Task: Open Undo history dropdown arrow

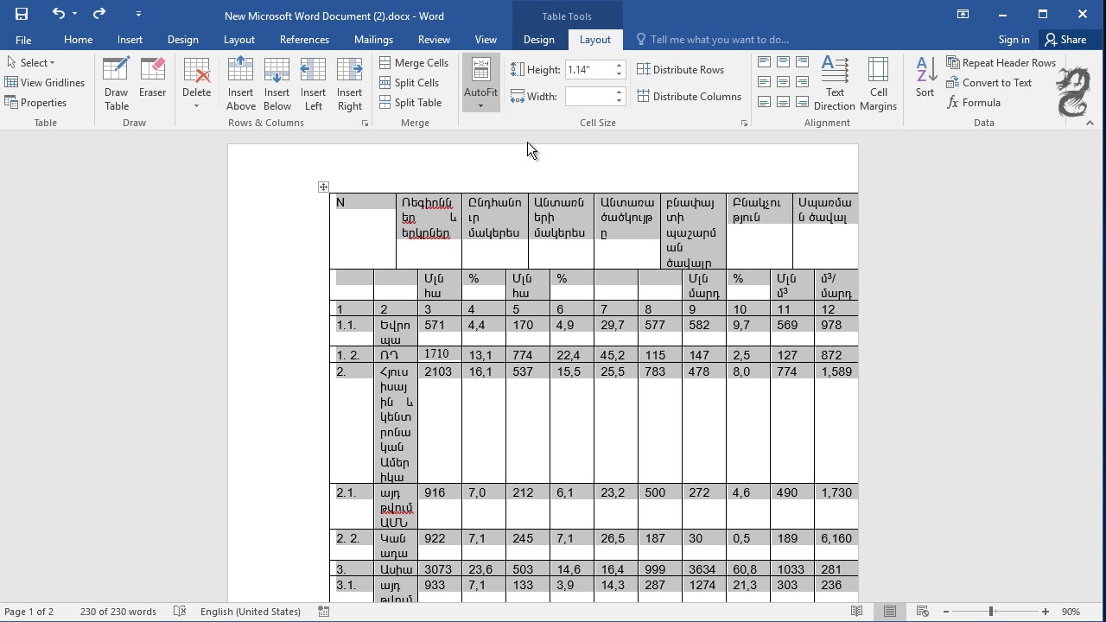Action: (75, 14)
